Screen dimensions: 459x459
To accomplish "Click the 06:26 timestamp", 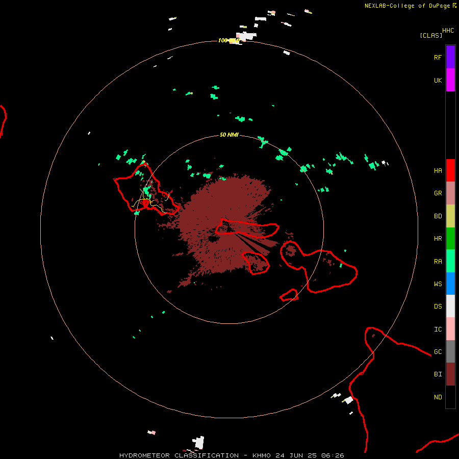I will tap(332, 455).
